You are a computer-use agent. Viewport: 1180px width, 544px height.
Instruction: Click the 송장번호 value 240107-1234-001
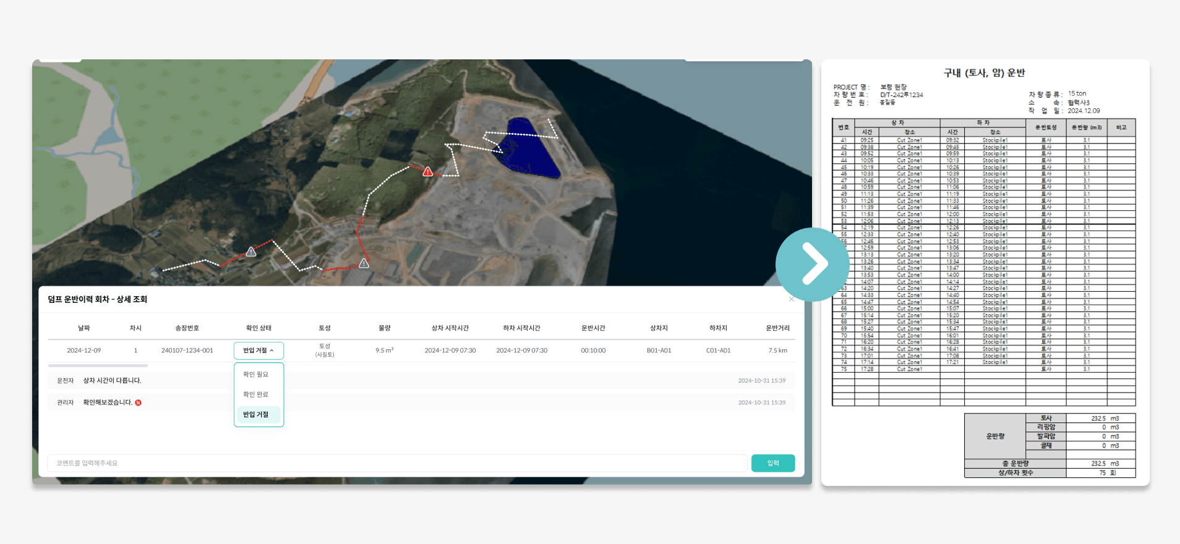pos(187,351)
